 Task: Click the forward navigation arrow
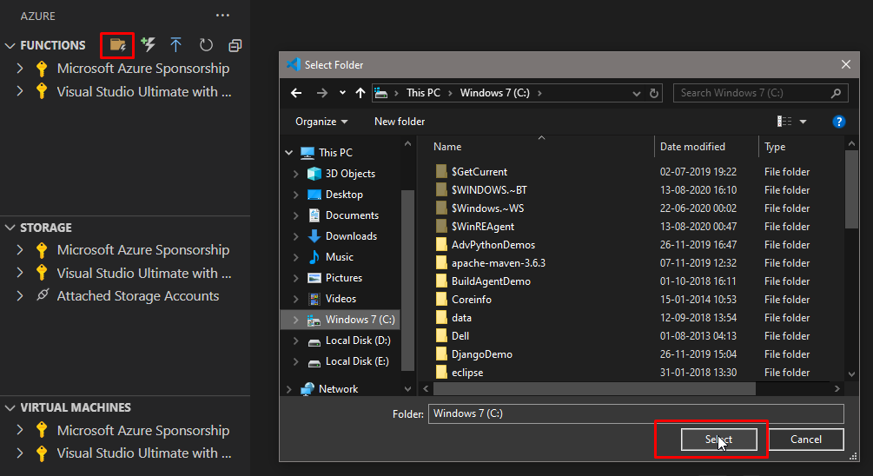pyautogui.click(x=321, y=93)
